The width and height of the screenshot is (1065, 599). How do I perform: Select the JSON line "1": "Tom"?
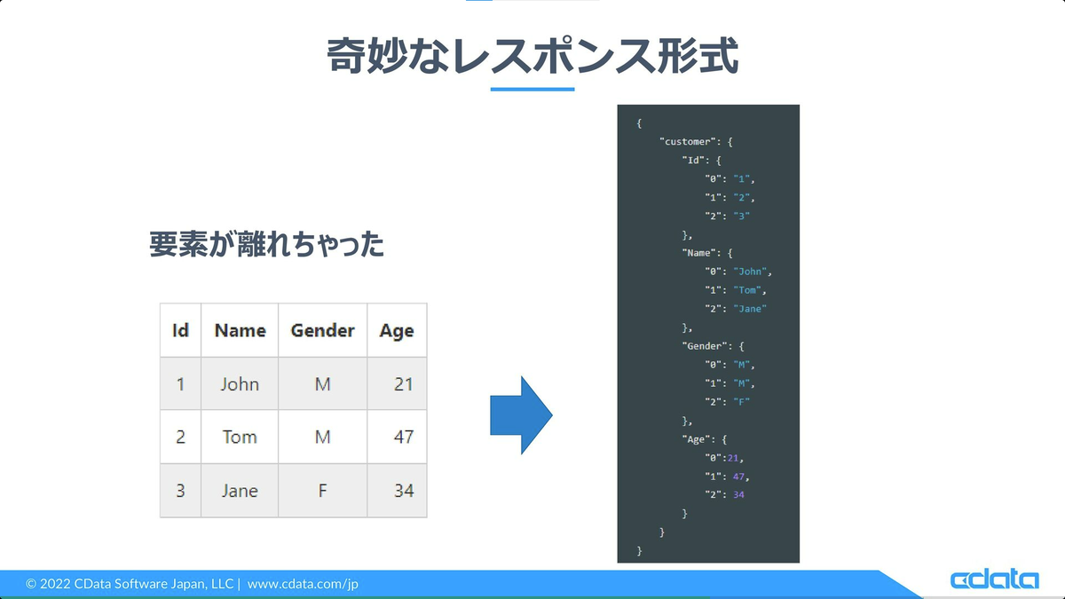737,290
